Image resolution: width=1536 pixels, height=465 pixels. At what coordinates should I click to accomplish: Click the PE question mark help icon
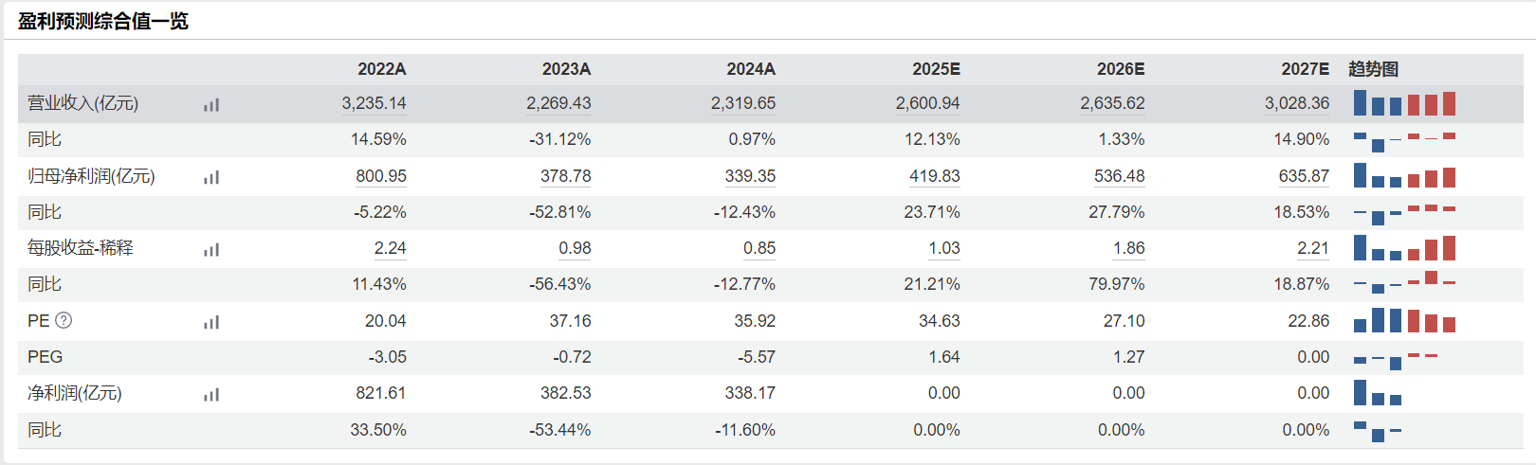click(64, 321)
